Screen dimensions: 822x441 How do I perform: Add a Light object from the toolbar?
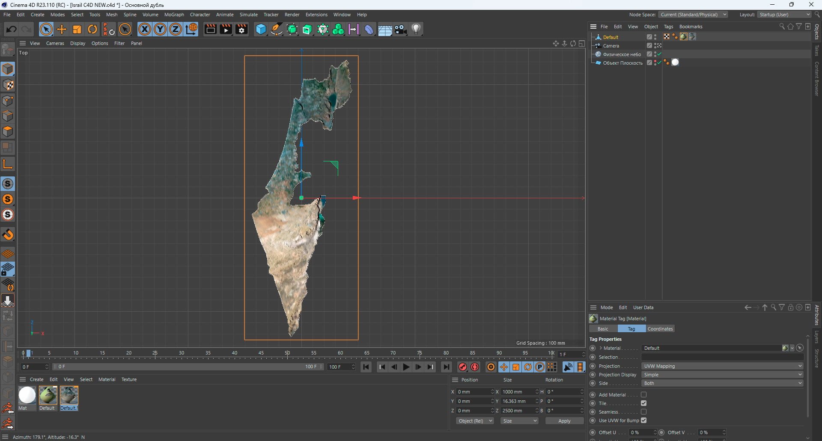[416, 29]
